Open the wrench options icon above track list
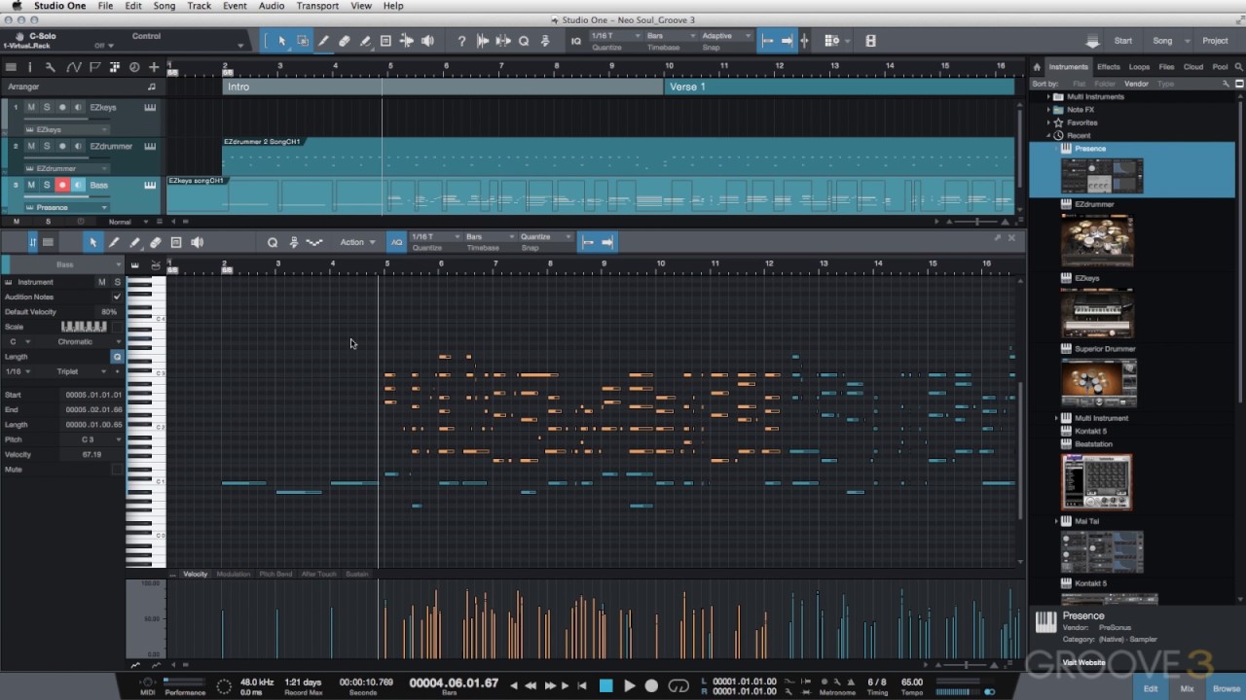 click(x=51, y=67)
